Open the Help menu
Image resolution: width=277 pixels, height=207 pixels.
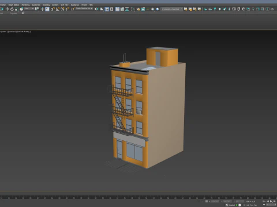point(91,5)
